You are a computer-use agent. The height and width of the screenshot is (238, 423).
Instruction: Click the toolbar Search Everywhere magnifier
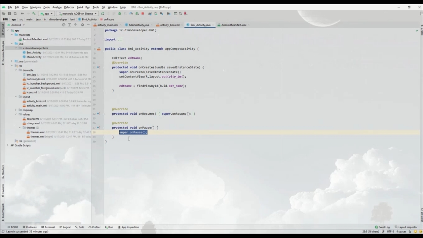180,14
